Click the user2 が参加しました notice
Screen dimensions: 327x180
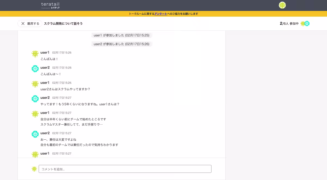122,44
